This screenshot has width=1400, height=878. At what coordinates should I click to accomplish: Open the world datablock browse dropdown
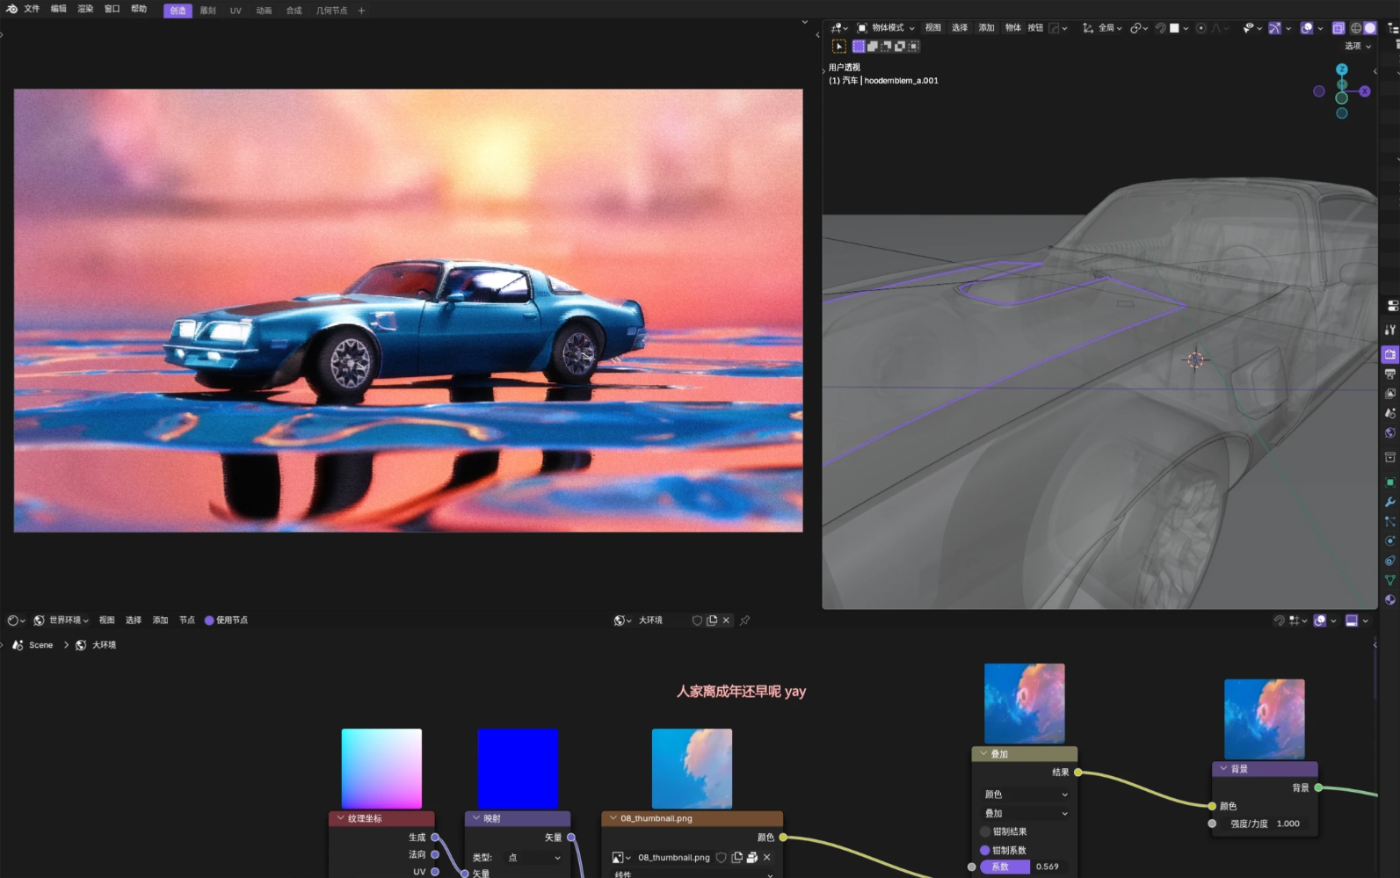coord(622,620)
